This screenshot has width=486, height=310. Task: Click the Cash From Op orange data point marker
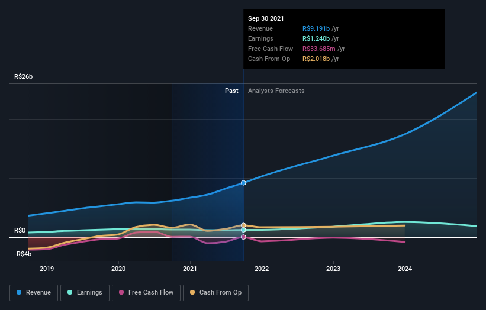243,225
